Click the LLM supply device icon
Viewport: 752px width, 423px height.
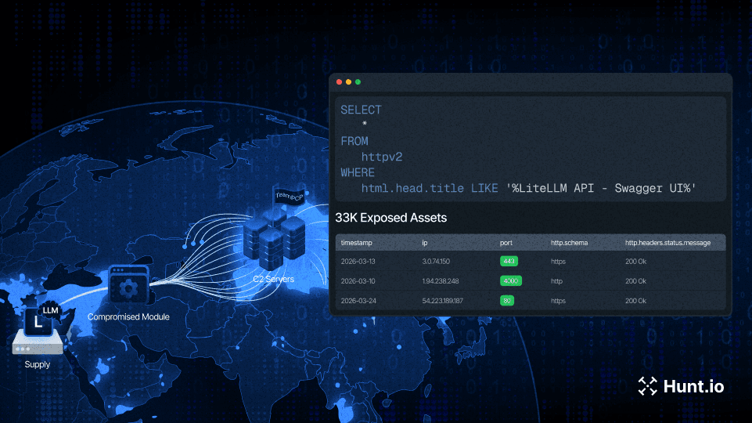(x=38, y=329)
